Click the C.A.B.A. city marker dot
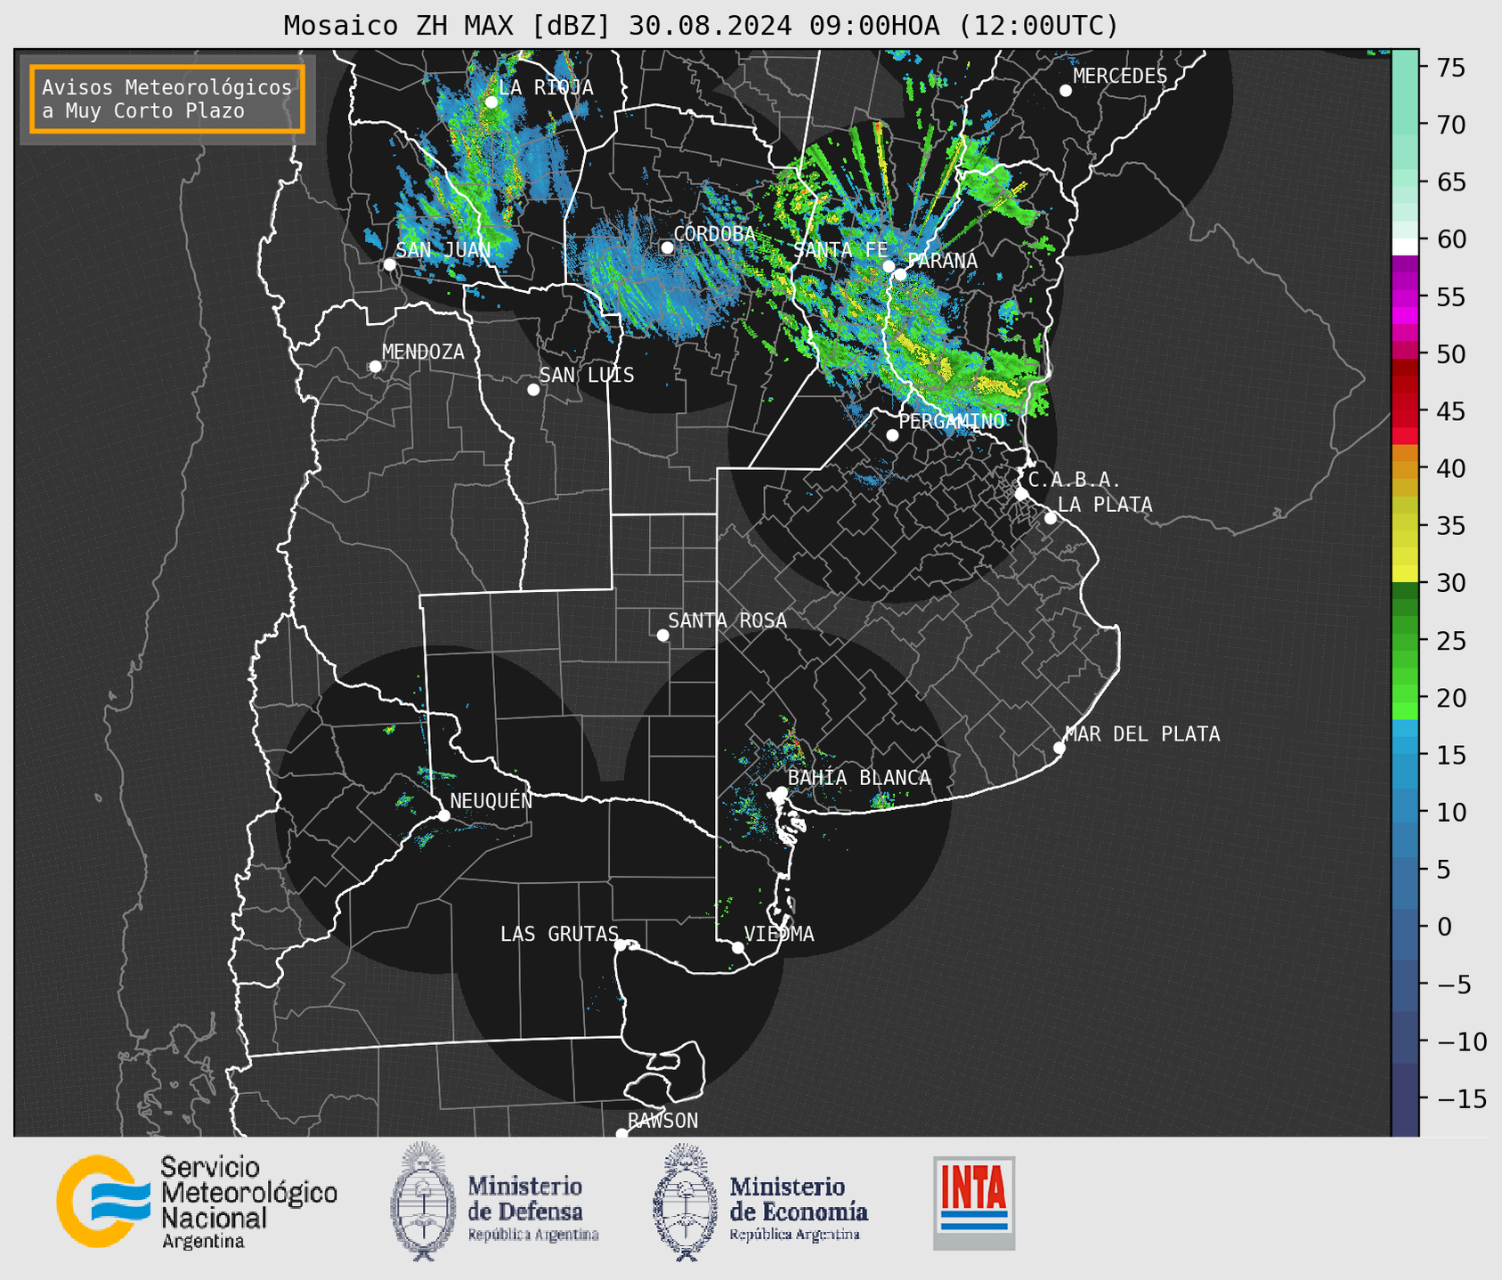1502x1280 pixels. [x=1021, y=494]
